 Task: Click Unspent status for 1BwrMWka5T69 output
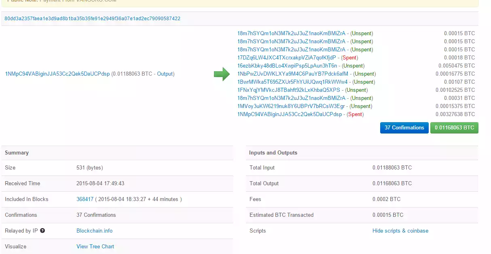pos(364,82)
